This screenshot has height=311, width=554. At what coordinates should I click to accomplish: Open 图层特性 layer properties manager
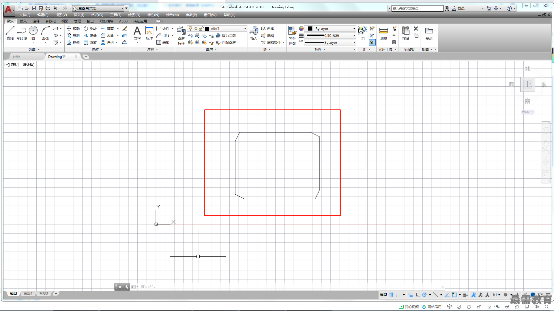181,35
